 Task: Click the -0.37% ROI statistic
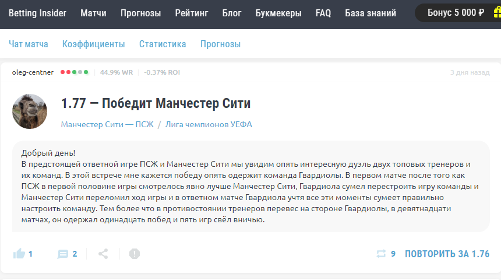coord(162,72)
